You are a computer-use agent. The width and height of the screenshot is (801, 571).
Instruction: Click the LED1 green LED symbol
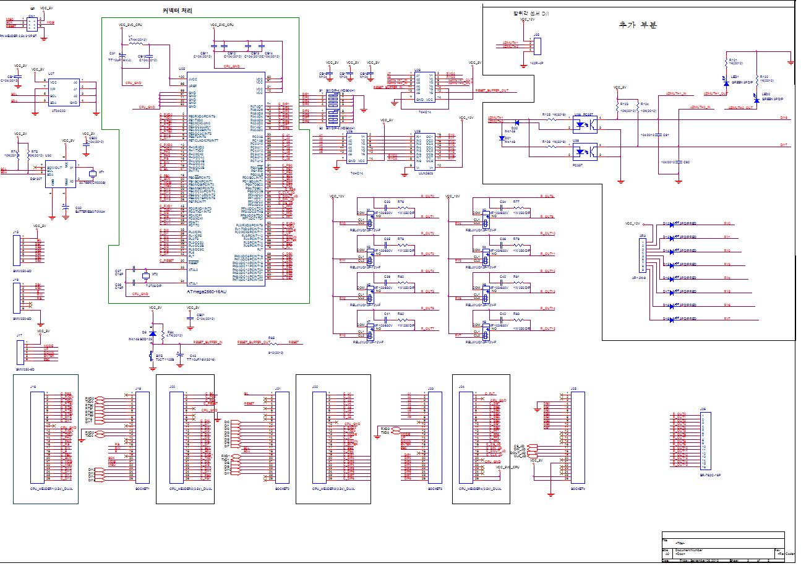click(726, 83)
